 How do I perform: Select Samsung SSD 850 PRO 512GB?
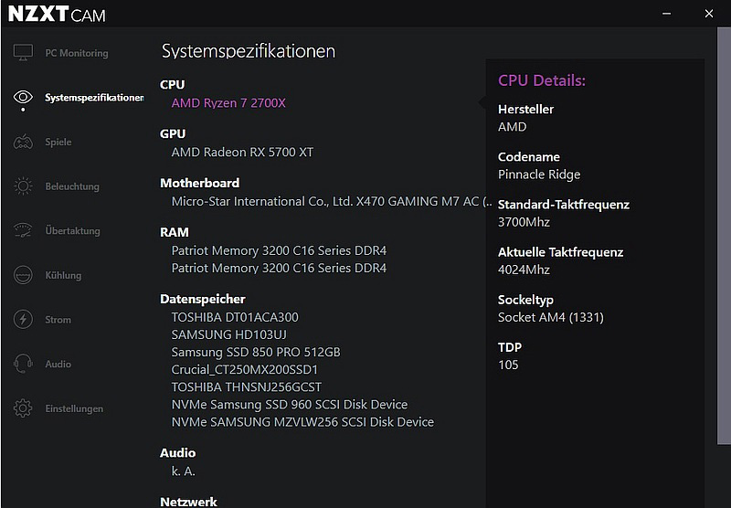[x=256, y=353]
